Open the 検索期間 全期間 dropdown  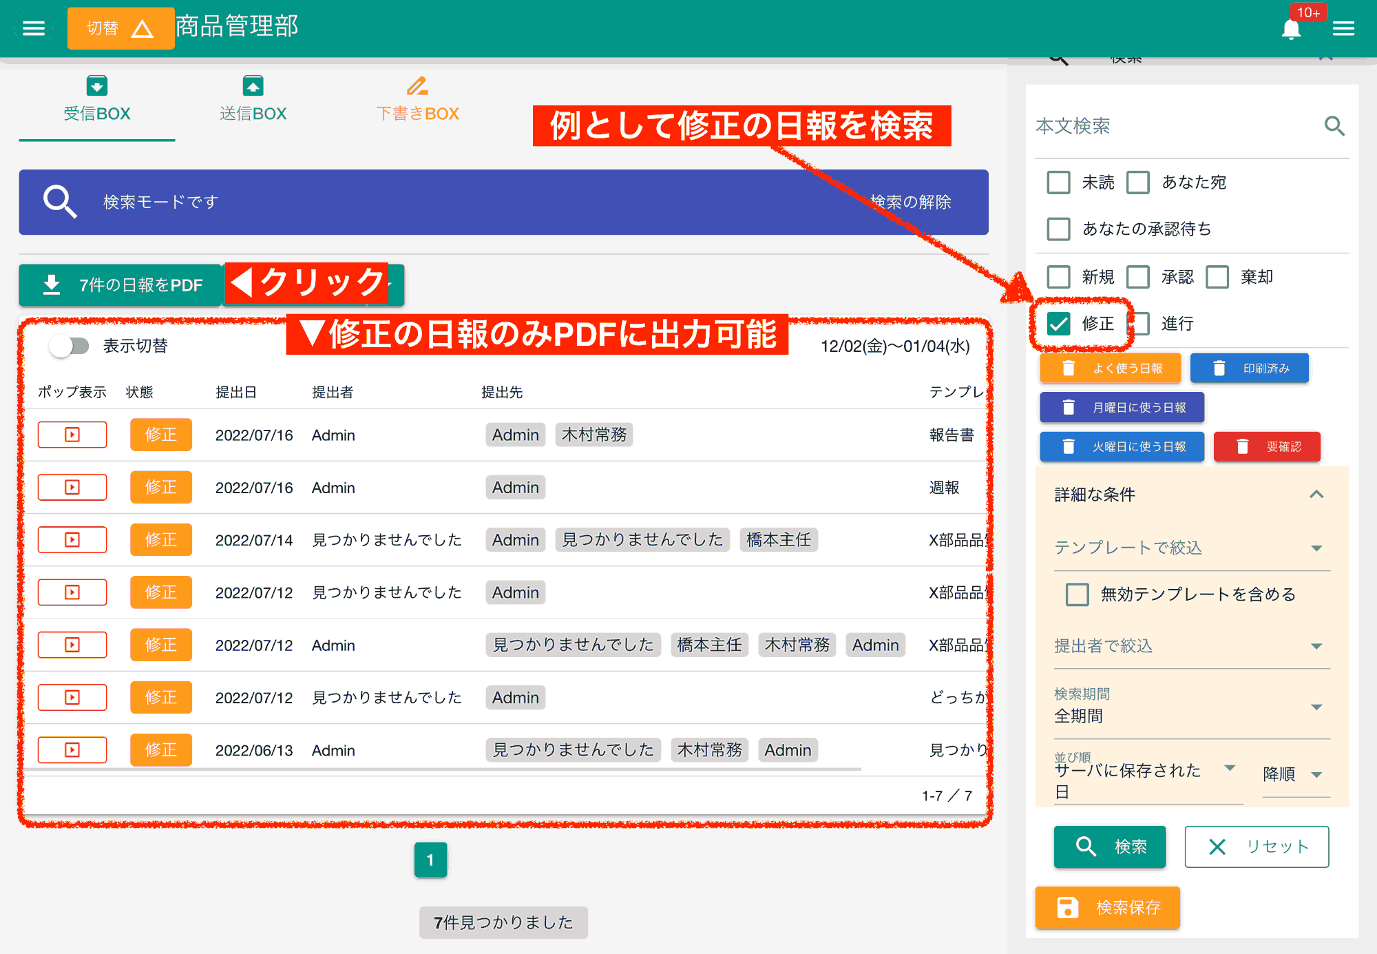1316,706
